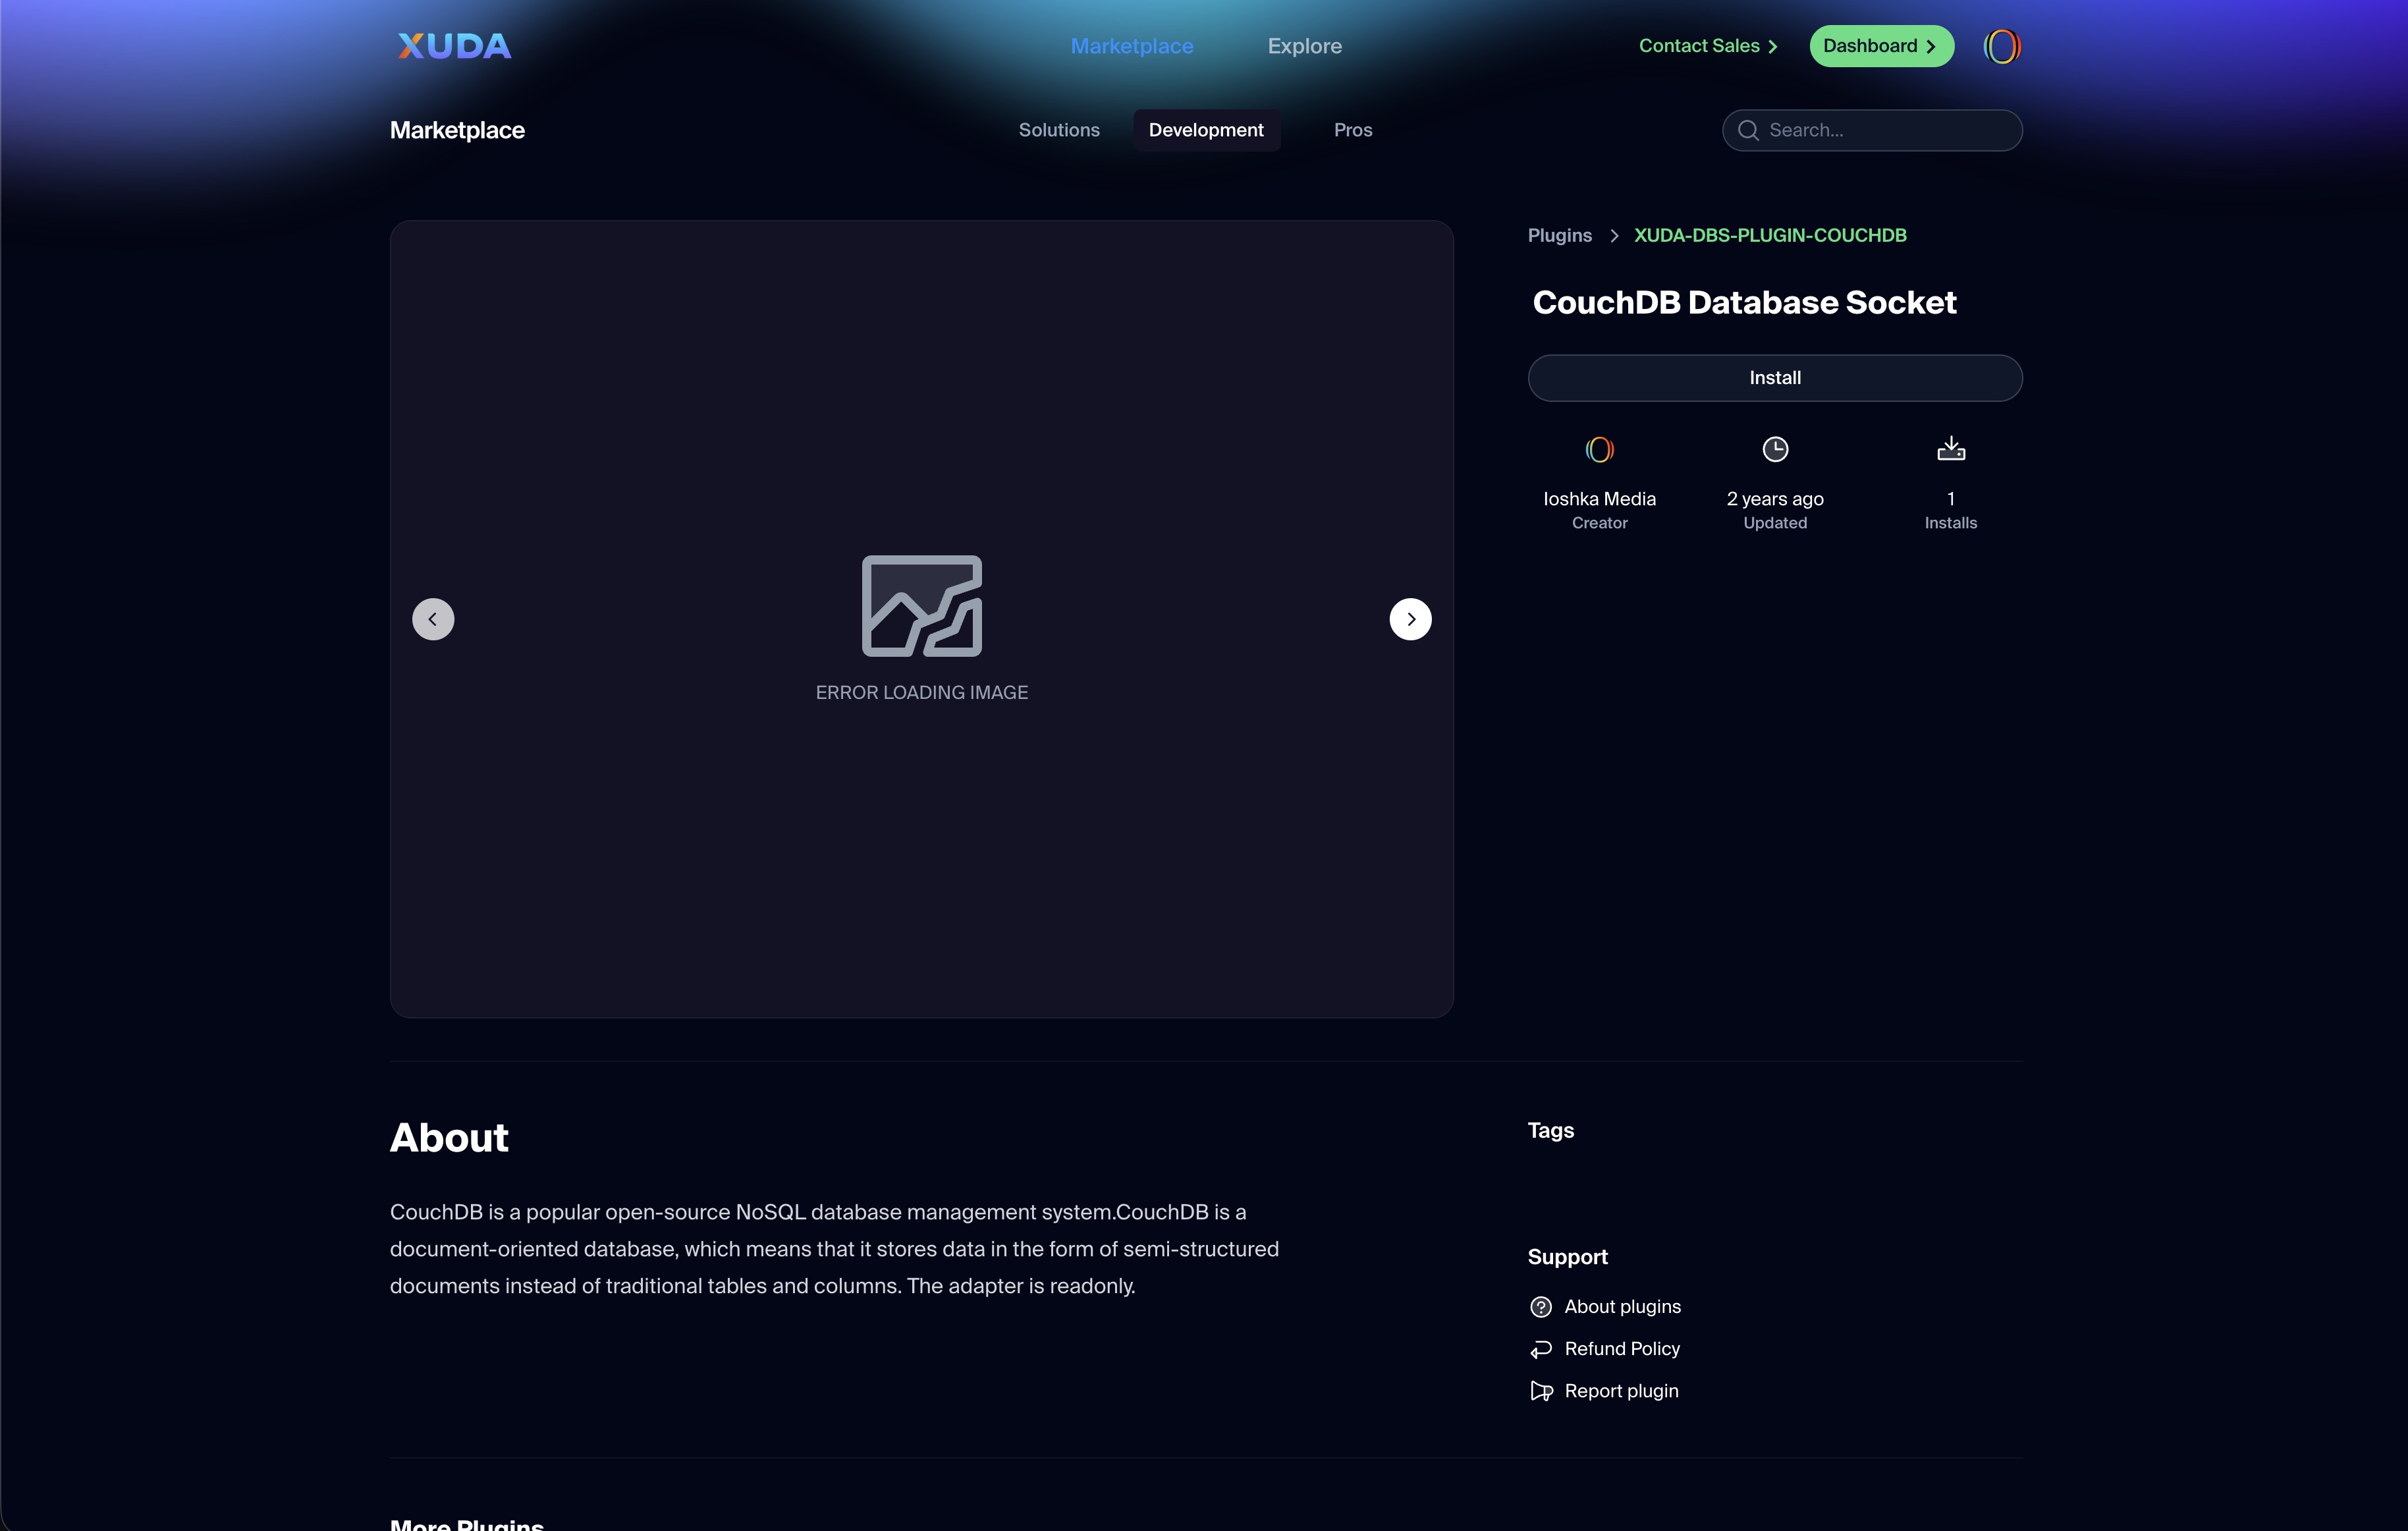The width and height of the screenshot is (2408, 1531).
Task: Click the search magnifier icon
Action: pyautogui.click(x=1748, y=130)
